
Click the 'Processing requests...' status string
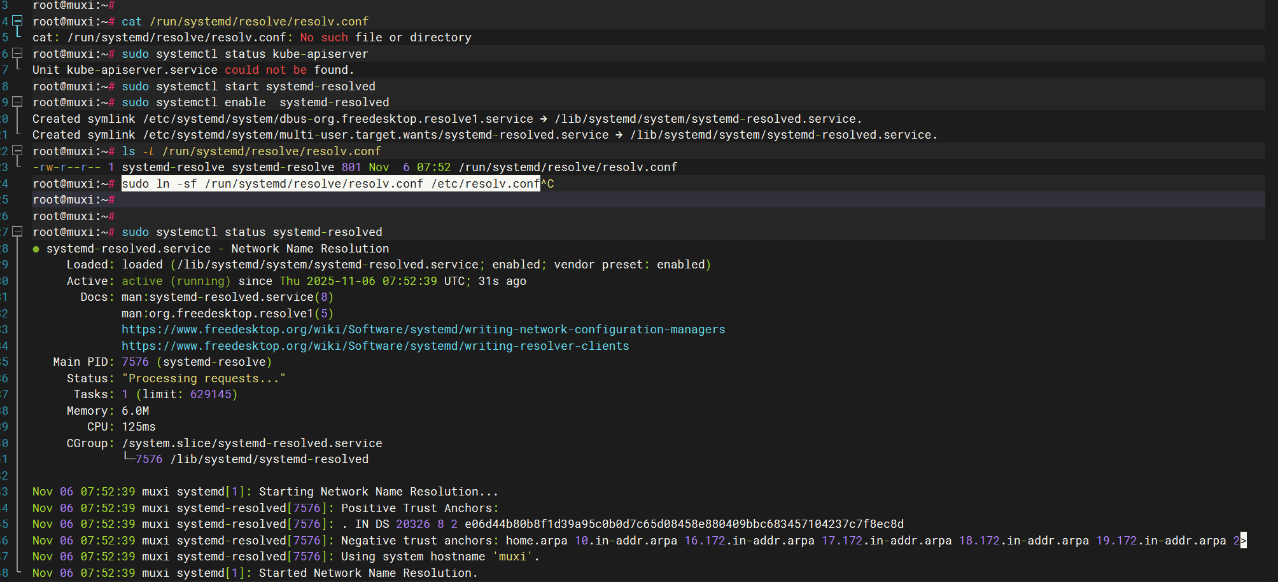tap(203, 378)
